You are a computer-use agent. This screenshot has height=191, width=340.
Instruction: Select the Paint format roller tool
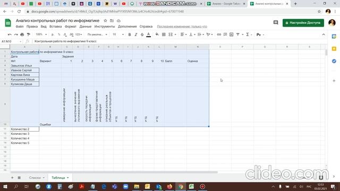[28, 34]
